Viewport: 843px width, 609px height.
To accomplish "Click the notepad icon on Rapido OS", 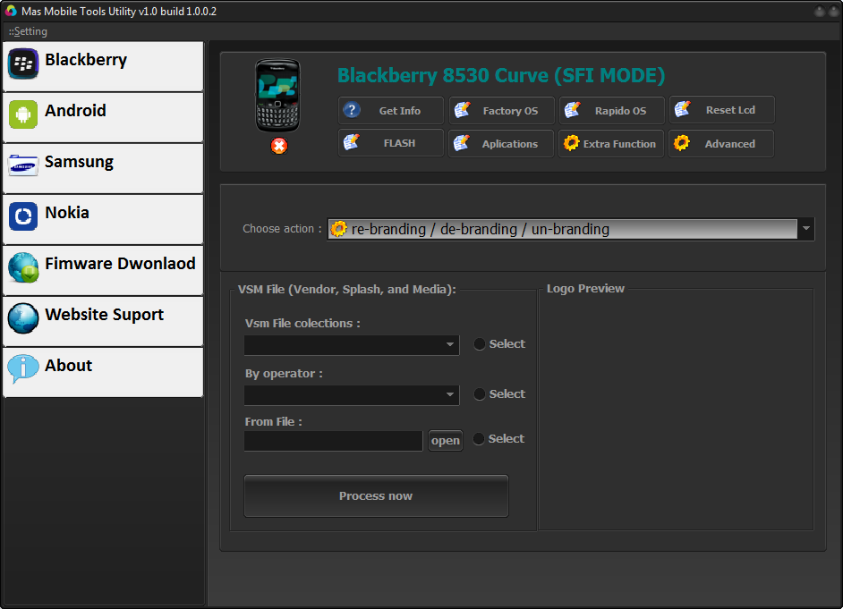I will tap(572, 110).
